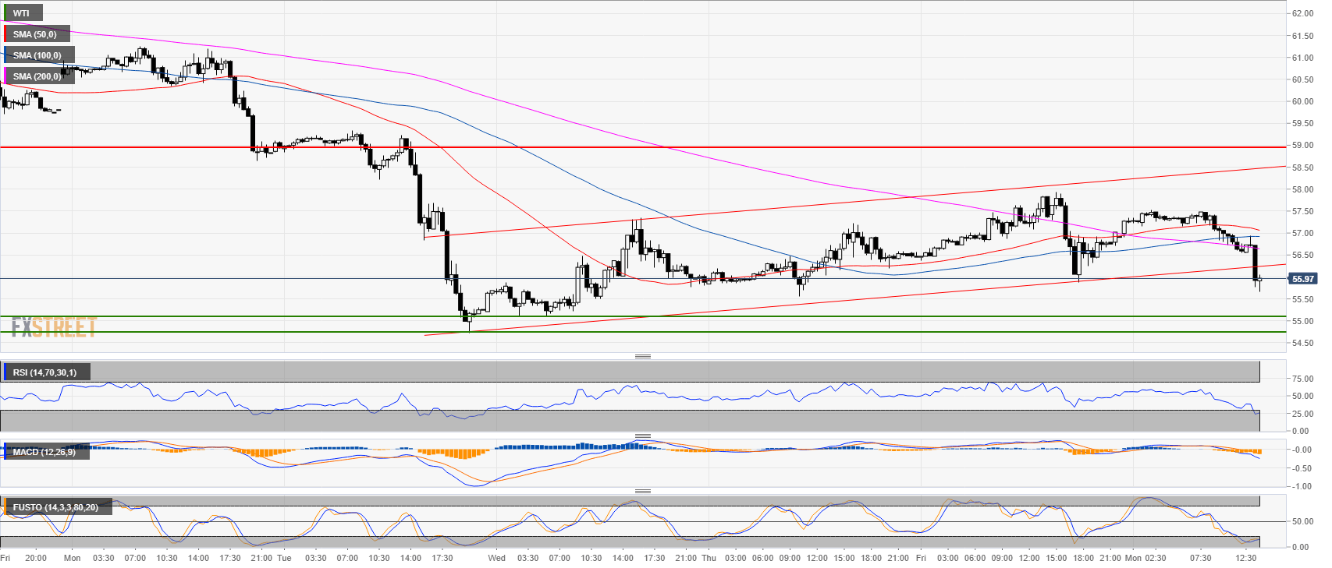Click the FXStreet watermark logo
Viewport: 1332px width, 568px height.
tap(54, 327)
